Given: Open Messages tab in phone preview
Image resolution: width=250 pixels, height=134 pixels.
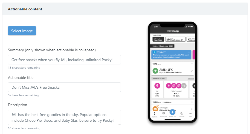Looking at the screenshot, I should click(x=164, y=114).
